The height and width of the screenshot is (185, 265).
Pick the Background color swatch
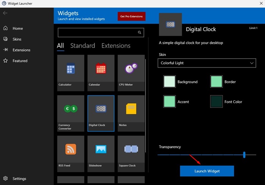[169, 81]
